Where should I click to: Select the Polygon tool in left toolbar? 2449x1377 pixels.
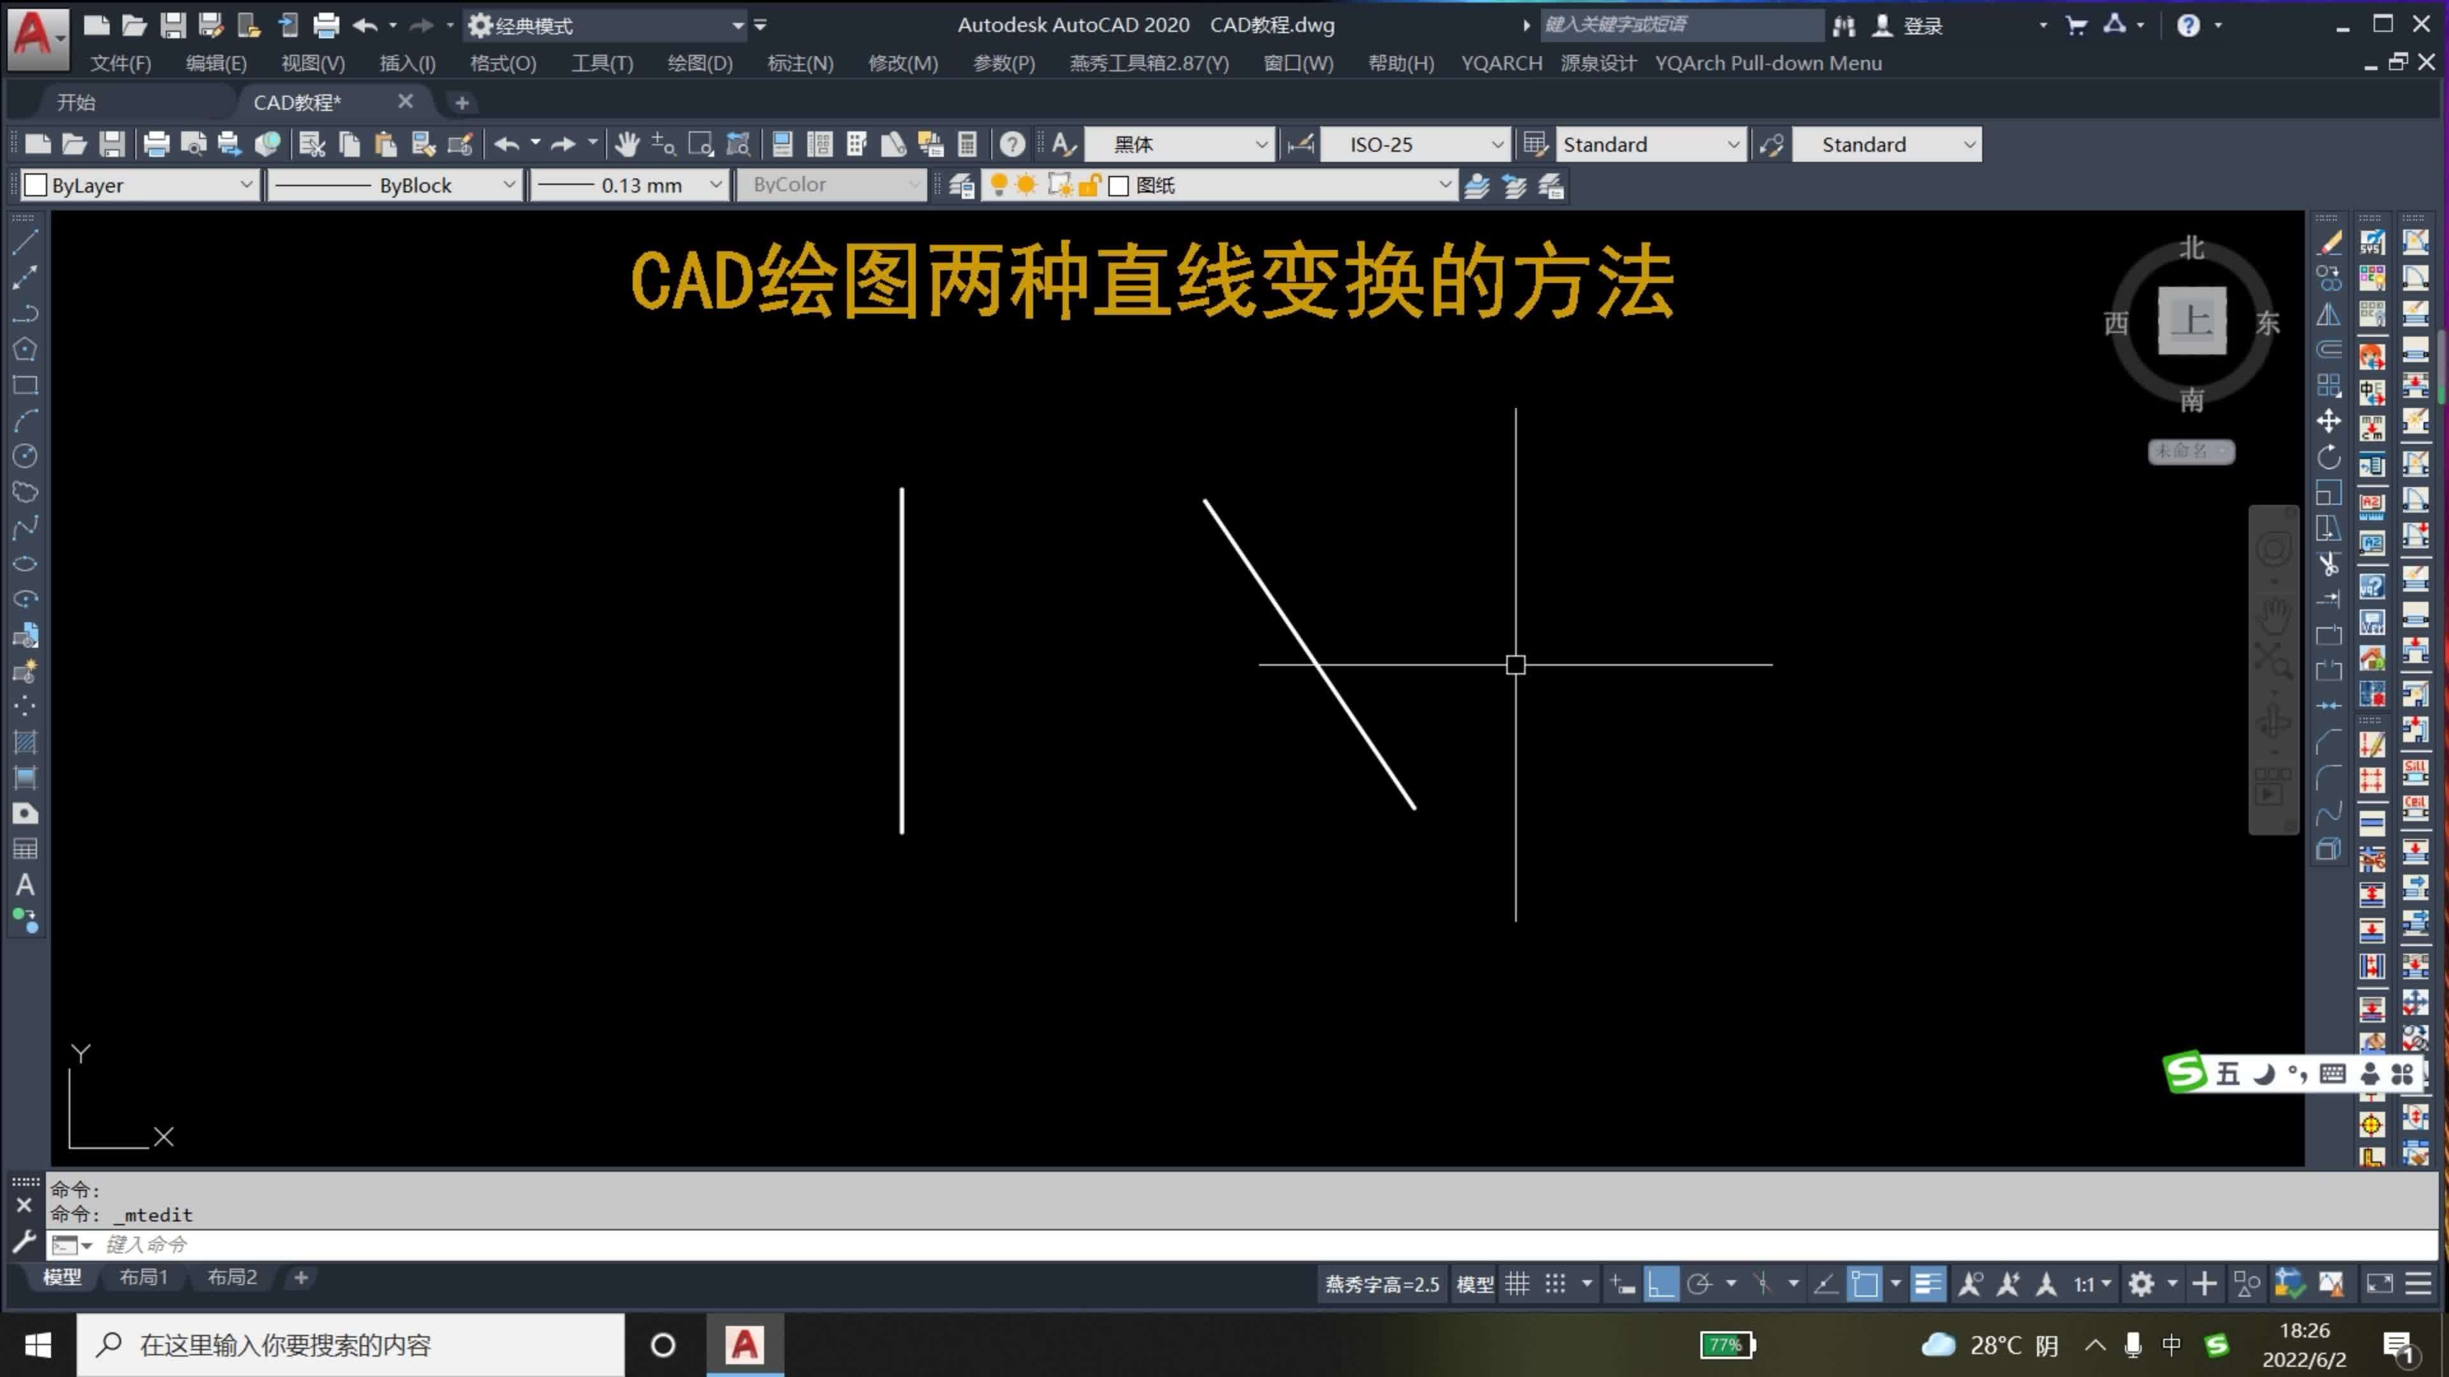(26, 349)
